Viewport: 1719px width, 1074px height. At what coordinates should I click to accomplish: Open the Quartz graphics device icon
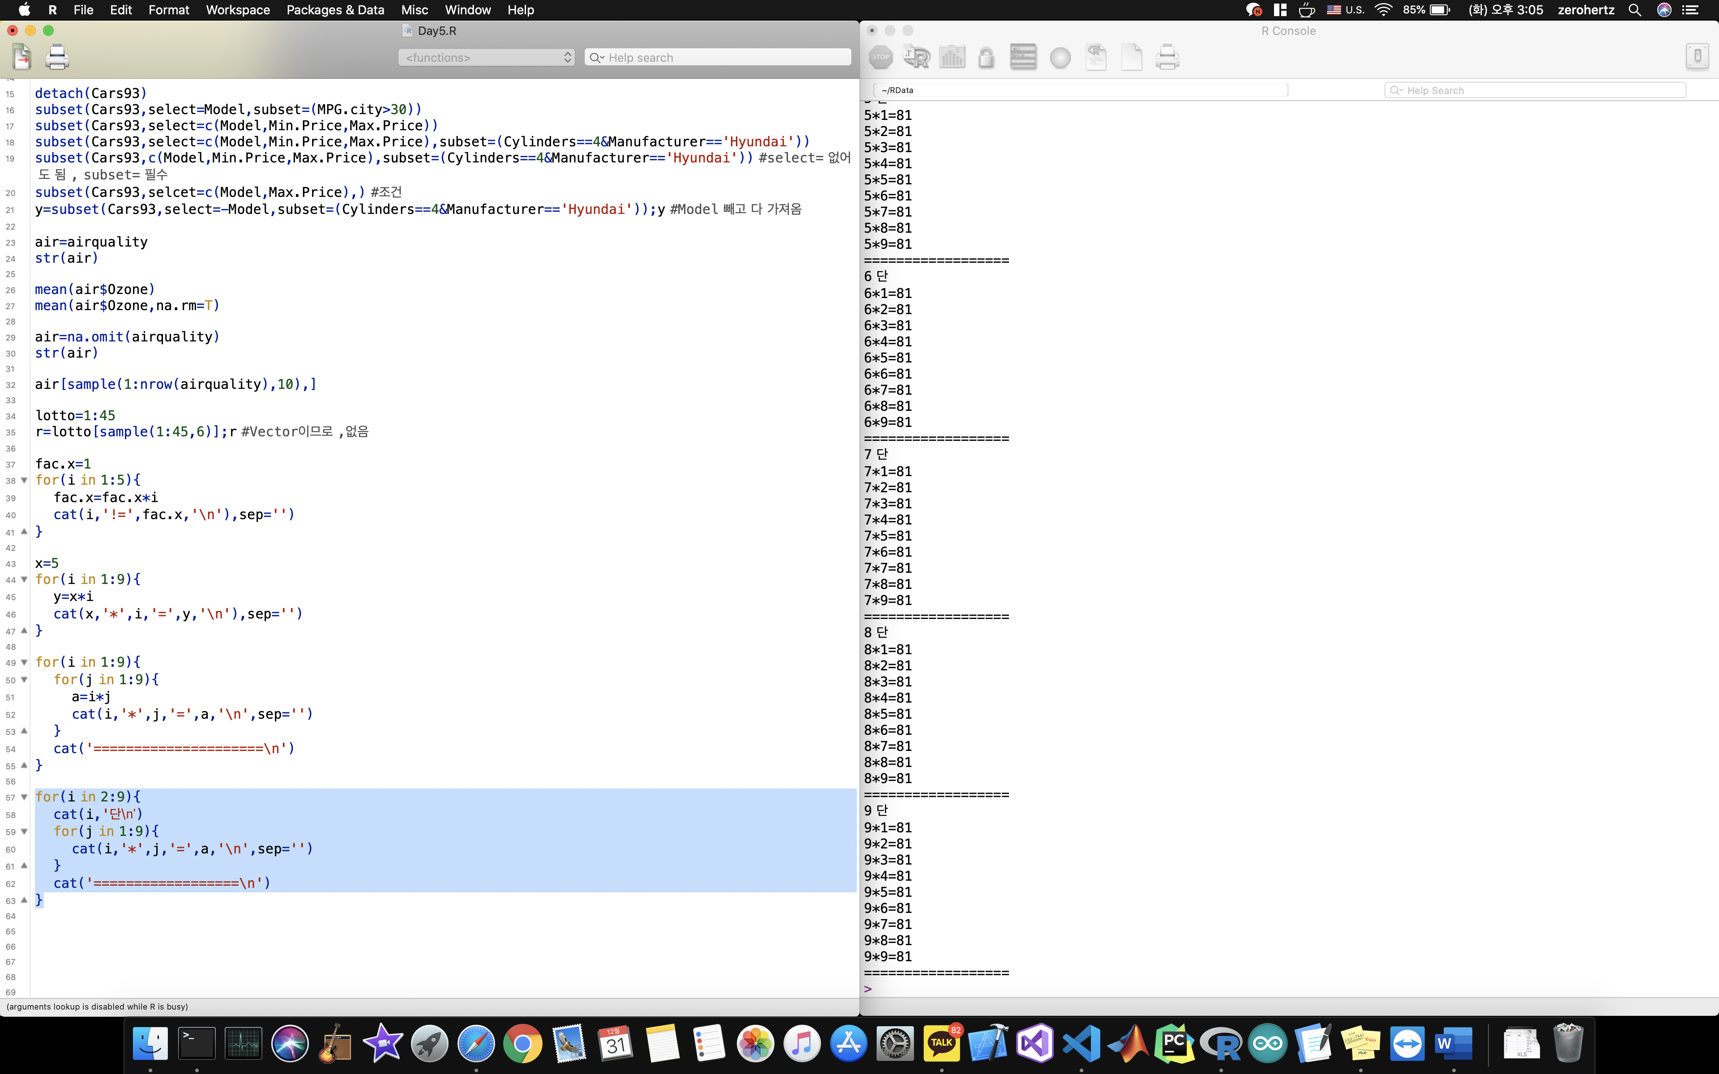pos(952,57)
